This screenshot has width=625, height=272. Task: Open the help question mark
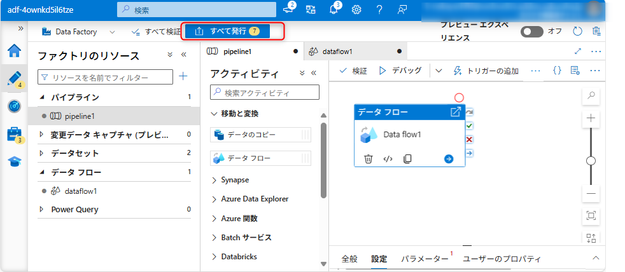pos(379,10)
